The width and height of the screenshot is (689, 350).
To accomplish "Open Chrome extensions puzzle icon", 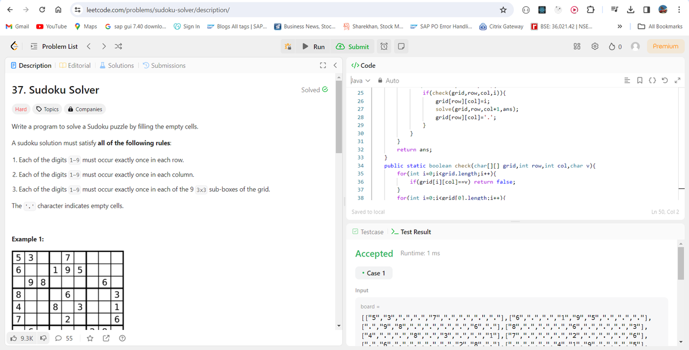I will pyautogui.click(x=591, y=10).
